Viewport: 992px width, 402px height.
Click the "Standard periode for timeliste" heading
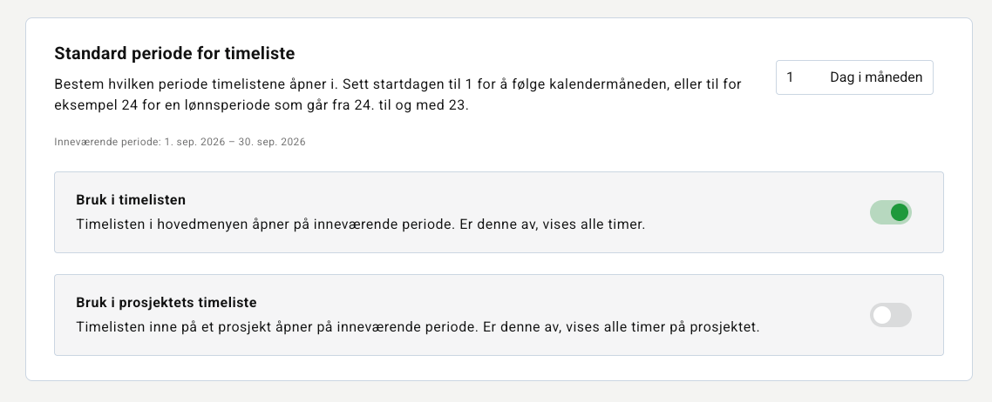coord(174,54)
